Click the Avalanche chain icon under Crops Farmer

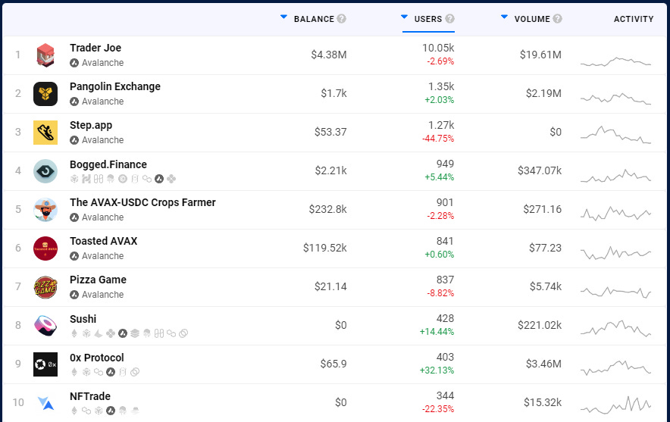point(74,217)
